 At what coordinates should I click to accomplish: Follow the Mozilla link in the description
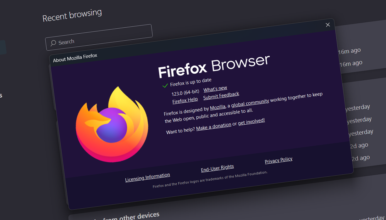218,107
